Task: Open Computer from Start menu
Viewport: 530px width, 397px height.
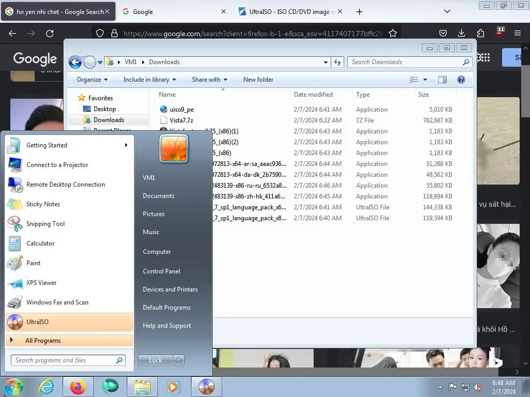Action: pyautogui.click(x=156, y=252)
